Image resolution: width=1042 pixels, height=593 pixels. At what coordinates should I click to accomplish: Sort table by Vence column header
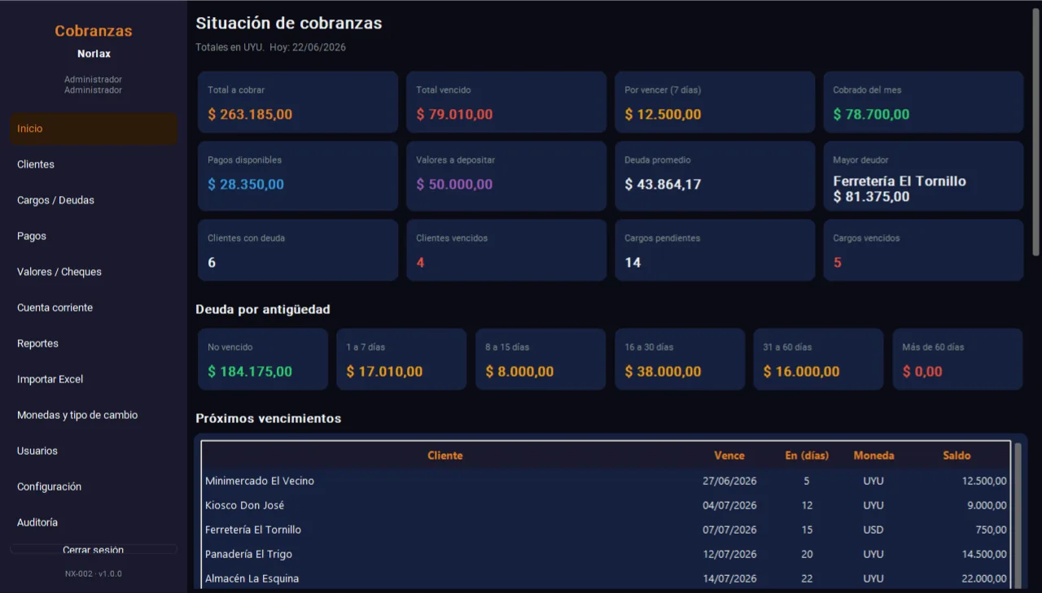coord(729,456)
